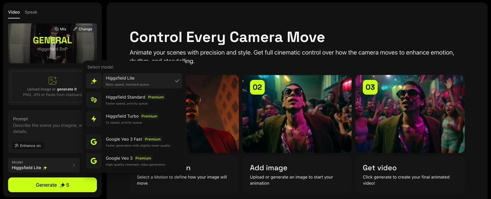Click the 02 step badge
Viewport: 491px width, 199px height.
click(257, 87)
